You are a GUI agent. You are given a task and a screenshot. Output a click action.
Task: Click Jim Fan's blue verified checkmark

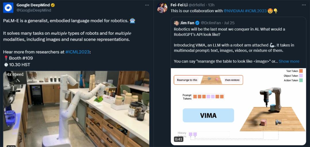[197, 23]
